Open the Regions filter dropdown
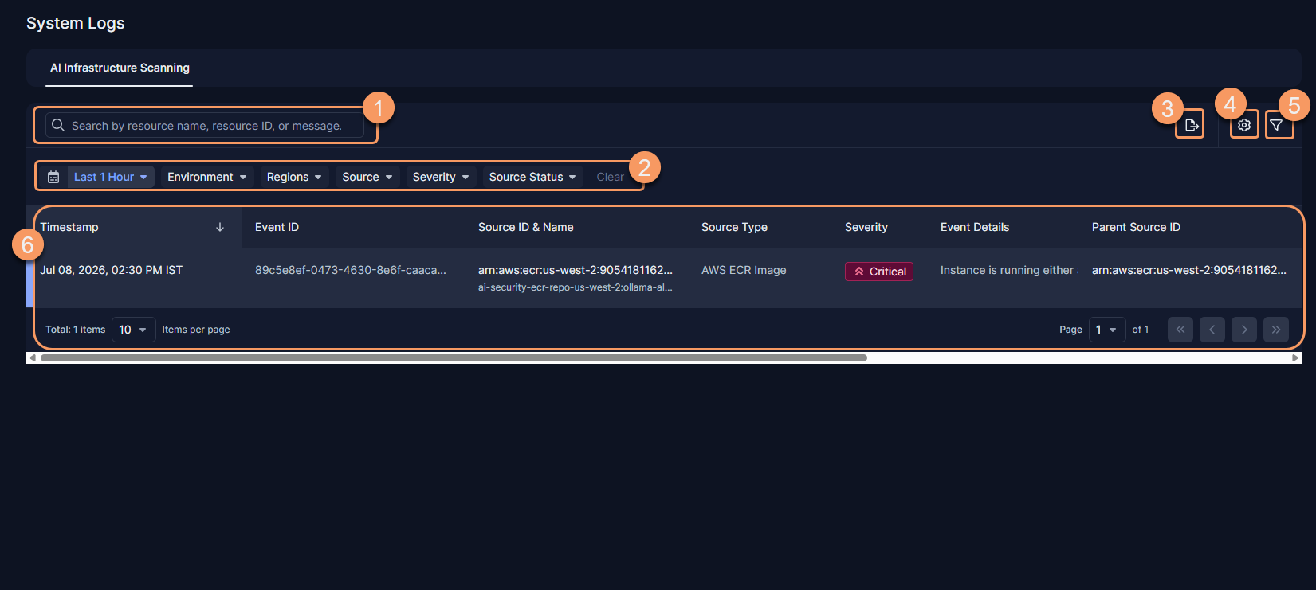This screenshot has width=1316, height=590. pos(294,177)
